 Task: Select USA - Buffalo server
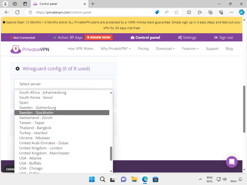(x=62, y=163)
